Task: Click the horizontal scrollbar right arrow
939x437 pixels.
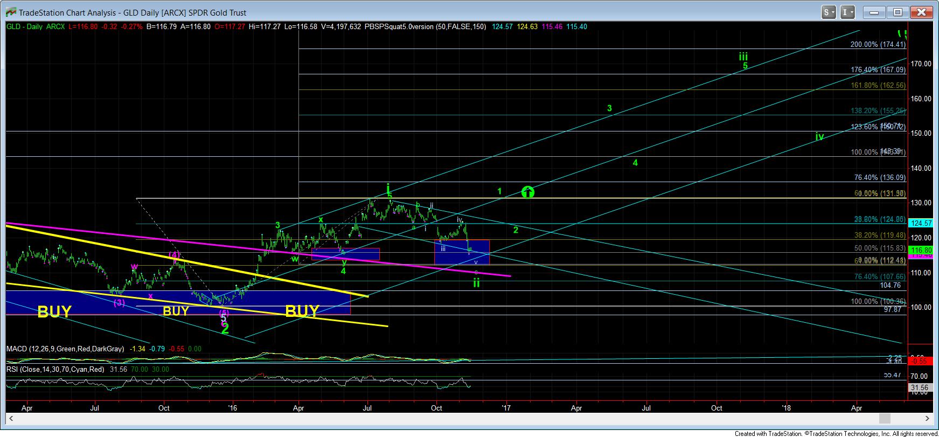Action: (927, 418)
